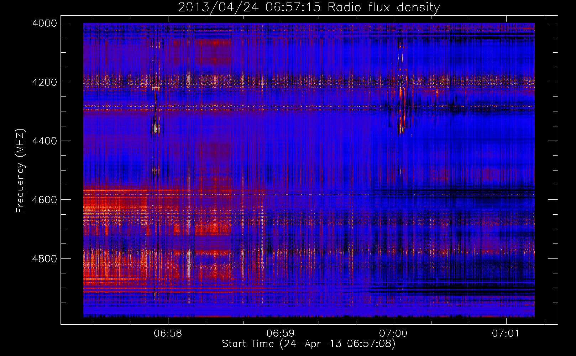Click the 06:59 time tick label
The width and height of the screenshot is (576, 356).
[281, 334]
